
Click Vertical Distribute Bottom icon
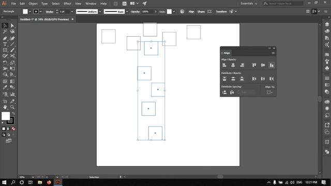pos(242,79)
